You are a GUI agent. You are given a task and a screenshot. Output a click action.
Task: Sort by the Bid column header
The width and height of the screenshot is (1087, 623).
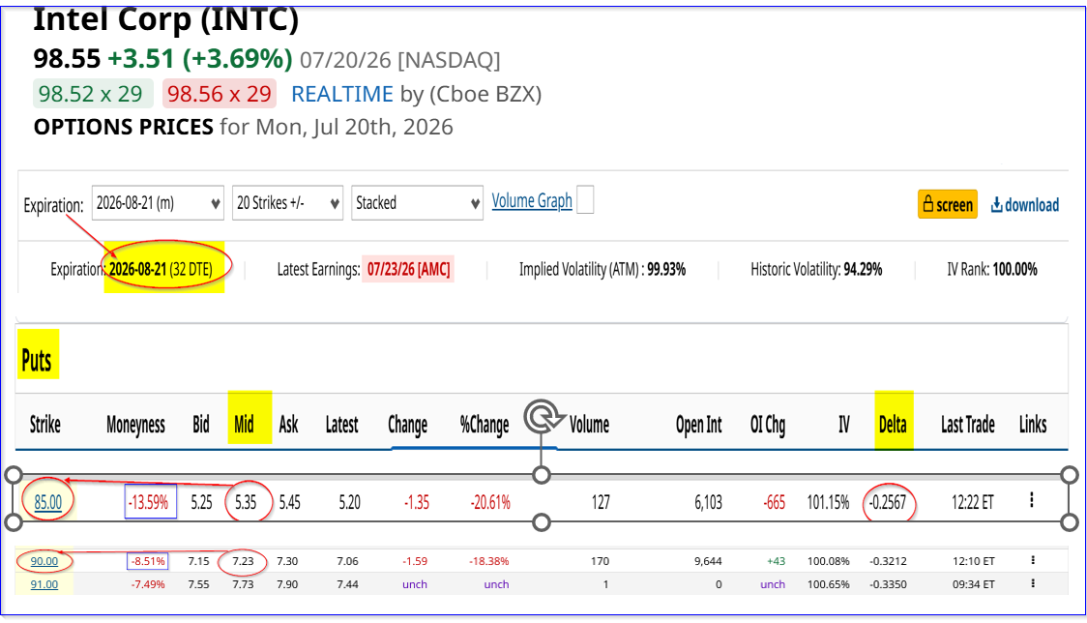(x=201, y=424)
